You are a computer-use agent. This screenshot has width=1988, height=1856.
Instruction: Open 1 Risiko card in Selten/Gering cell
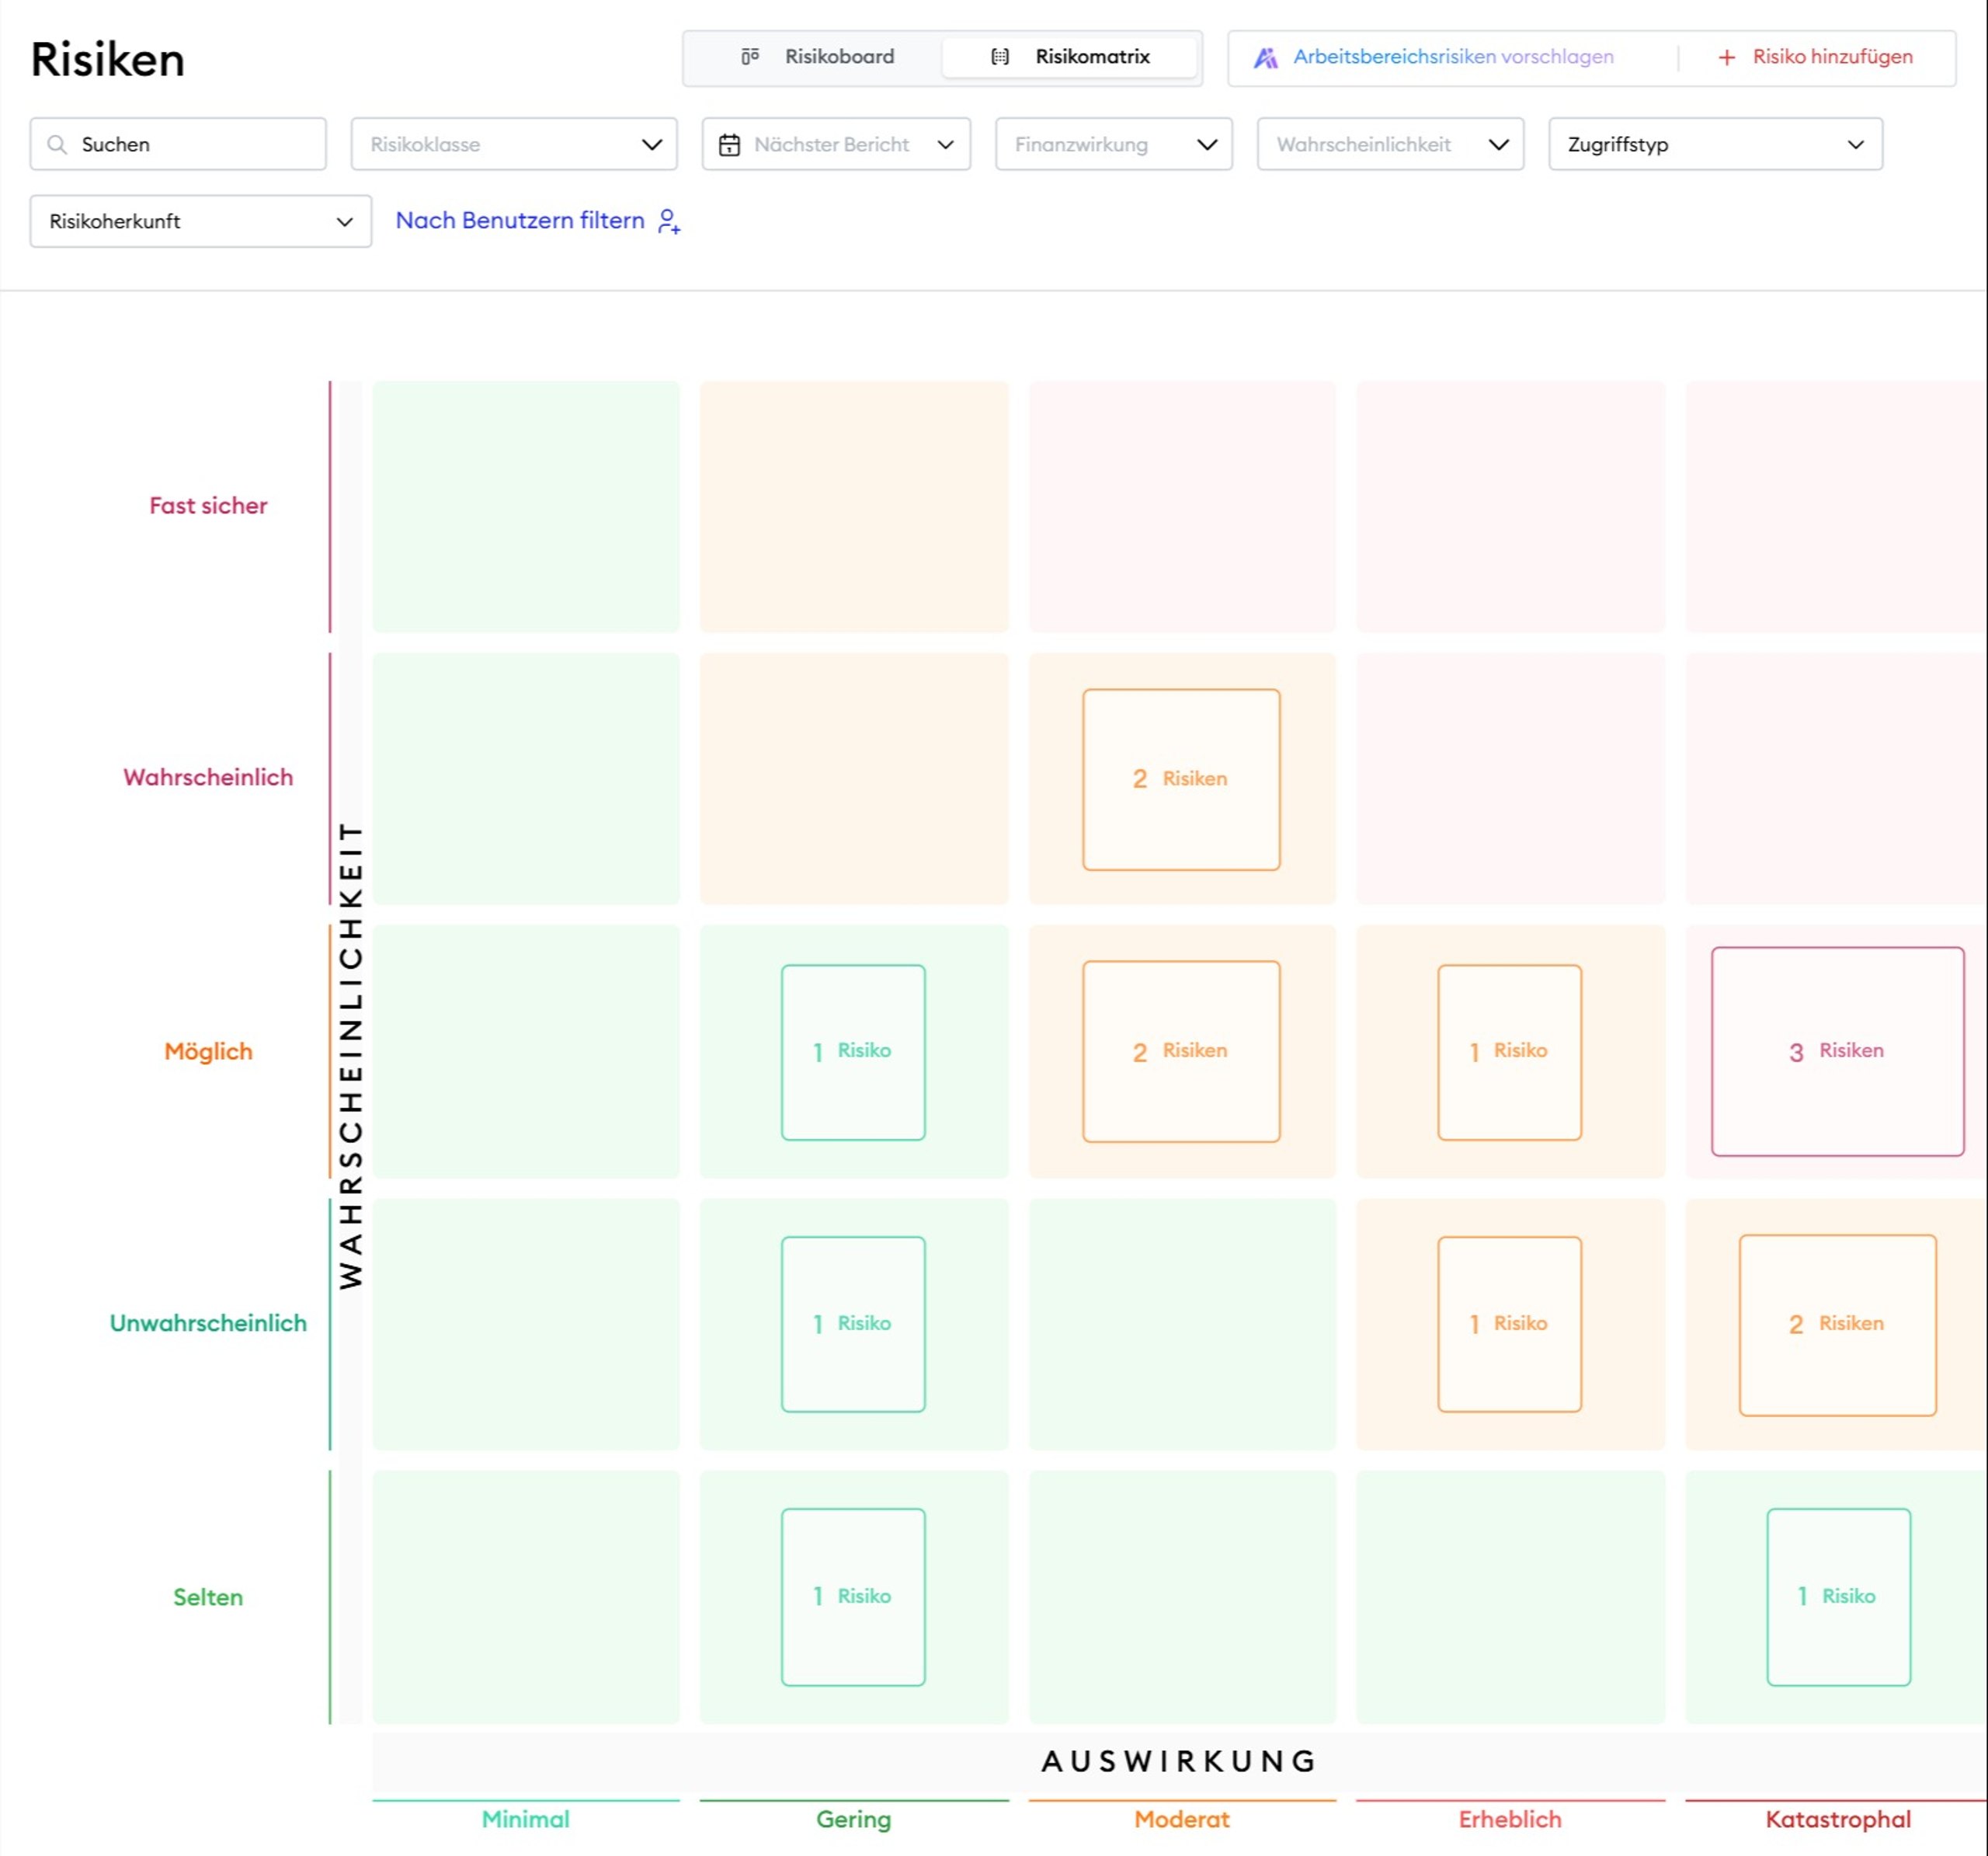tap(853, 1597)
